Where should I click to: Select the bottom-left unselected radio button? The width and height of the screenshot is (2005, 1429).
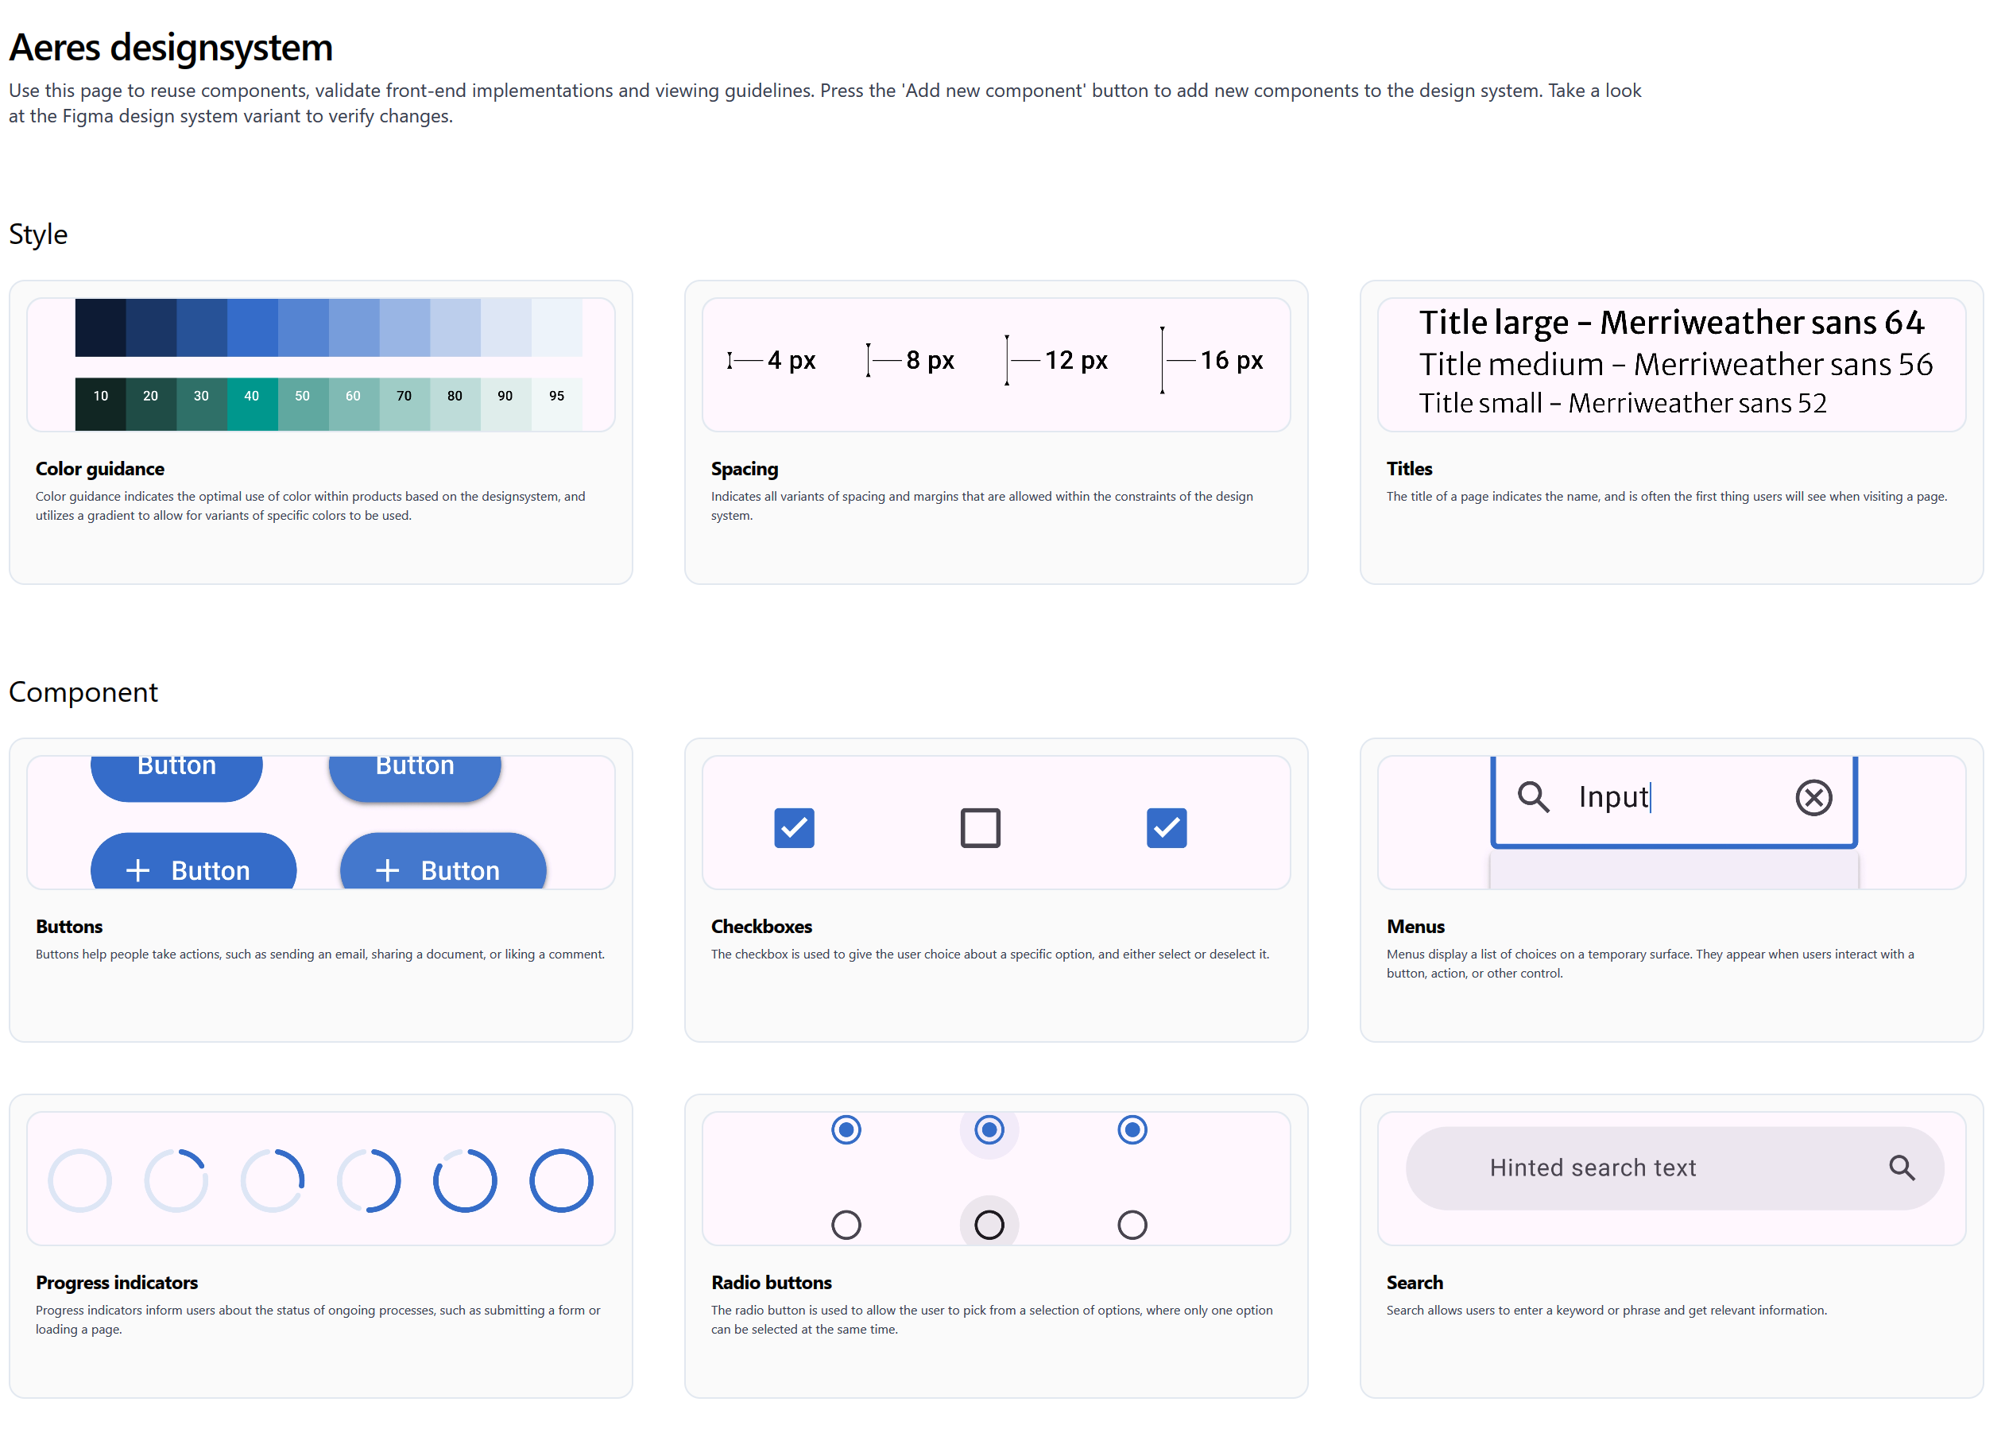click(x=846, y=1224)
